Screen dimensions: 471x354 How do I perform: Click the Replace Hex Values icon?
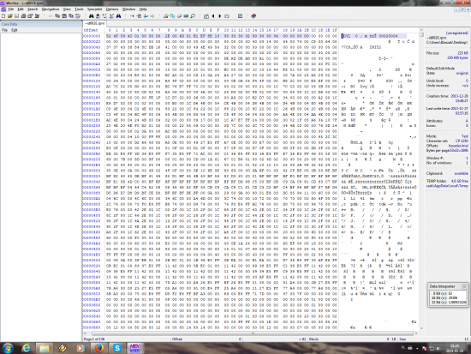click(111, 16)
